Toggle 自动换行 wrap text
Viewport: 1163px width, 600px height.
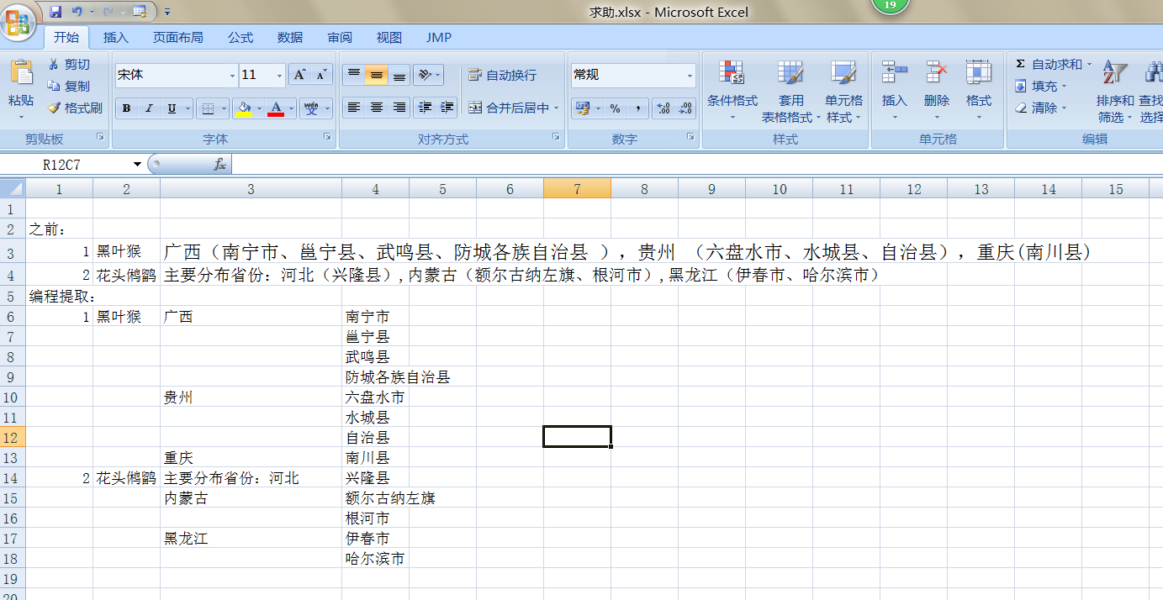tap(502, 76)
